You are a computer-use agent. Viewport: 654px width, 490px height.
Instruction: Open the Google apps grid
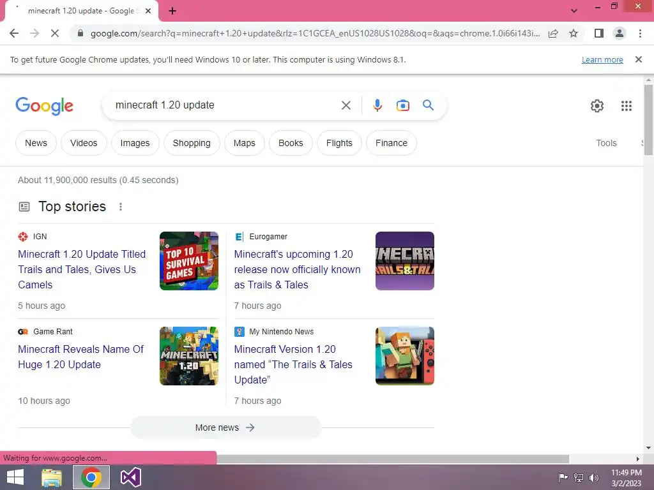(626, 106)
